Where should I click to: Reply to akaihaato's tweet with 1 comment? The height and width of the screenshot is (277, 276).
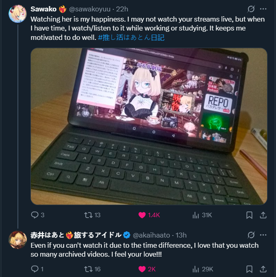(35, 269)
